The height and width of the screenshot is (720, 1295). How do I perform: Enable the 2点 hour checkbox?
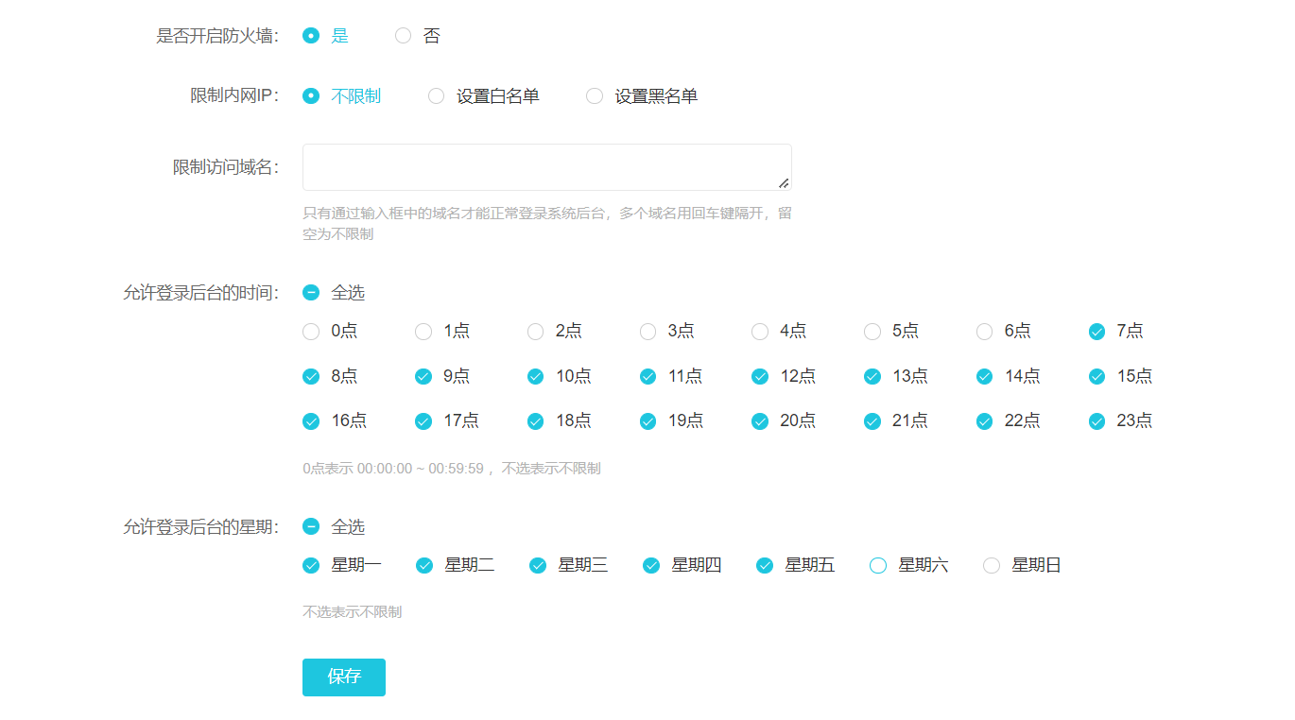coord(536,331)
